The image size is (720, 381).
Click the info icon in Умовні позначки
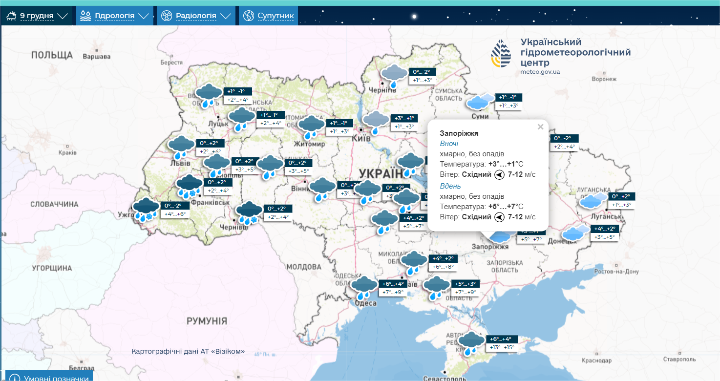point(14,379)
